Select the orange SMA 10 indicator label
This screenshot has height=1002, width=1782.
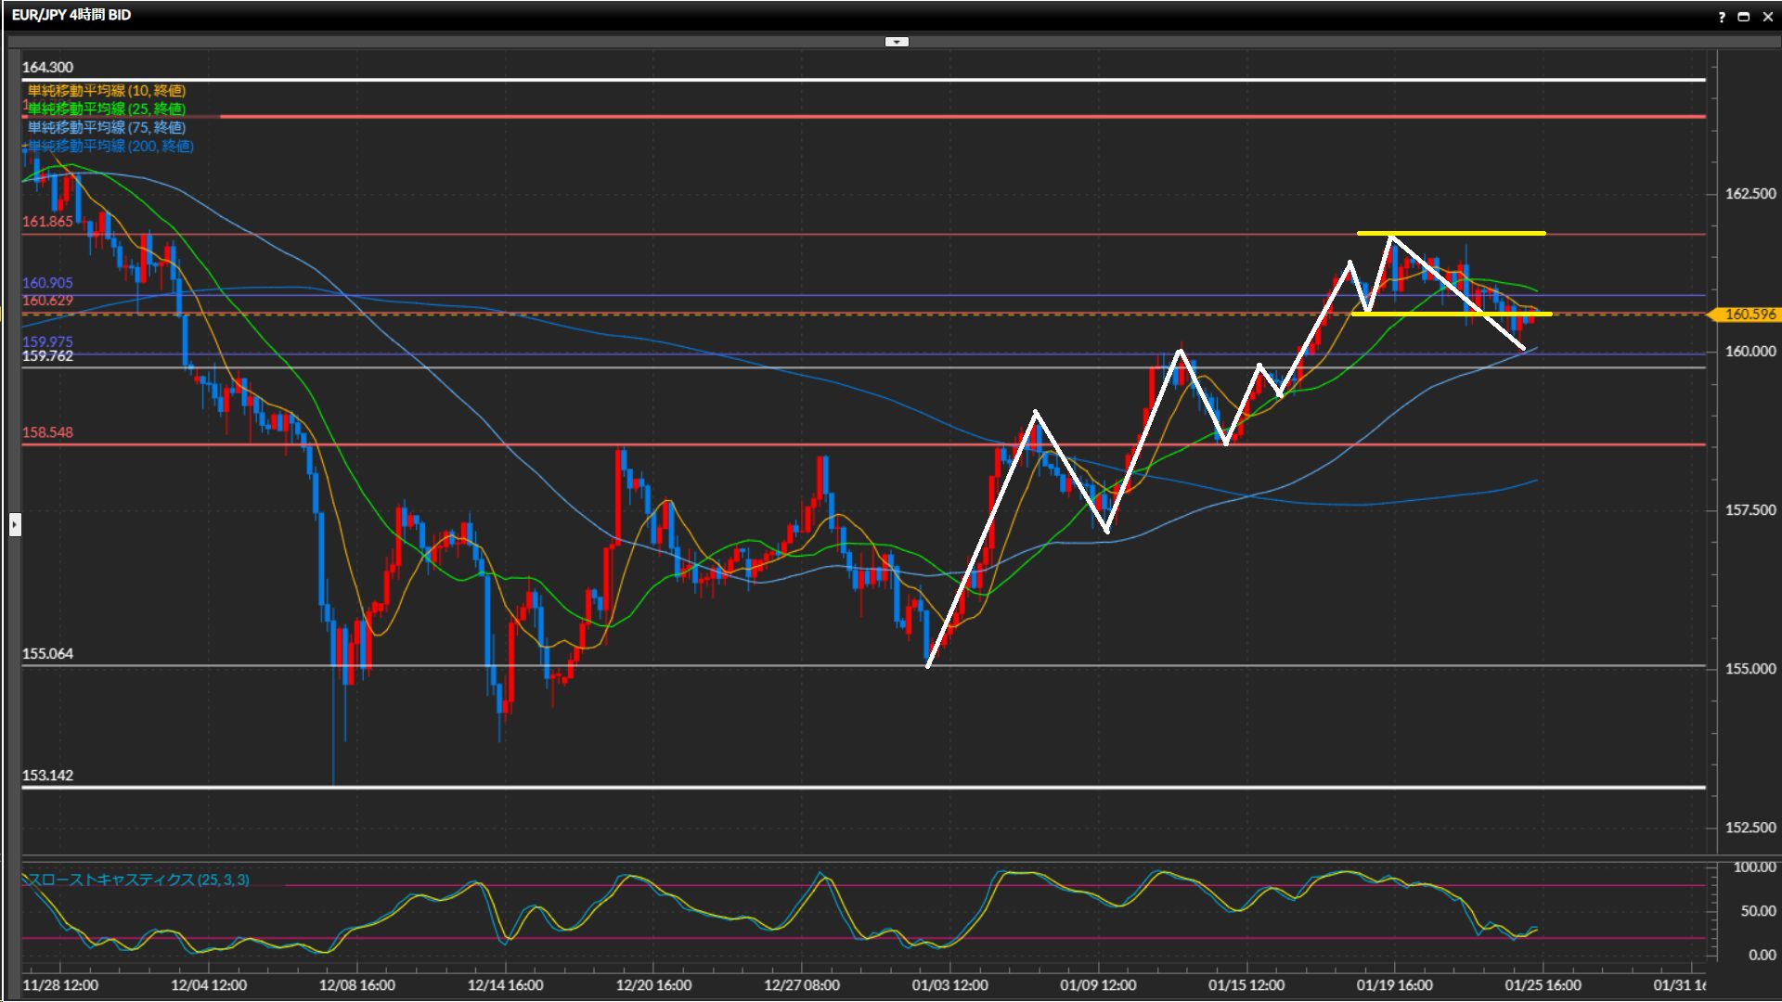coord(107,91)
